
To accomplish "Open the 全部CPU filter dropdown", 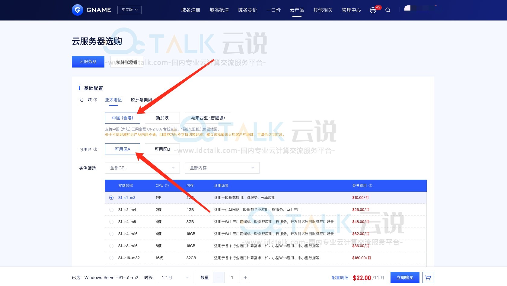I will [142, 168].
